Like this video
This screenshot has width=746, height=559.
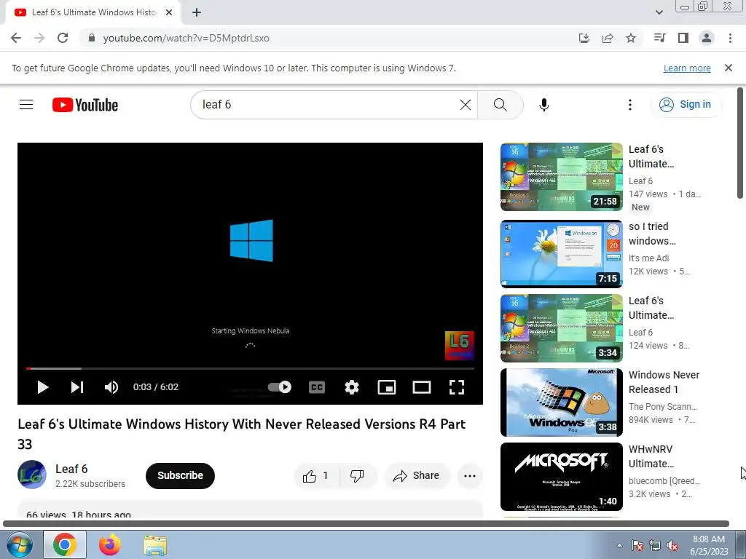(x=317, y=476)
